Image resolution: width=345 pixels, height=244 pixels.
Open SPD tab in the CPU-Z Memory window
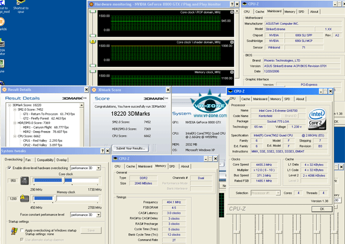pyautogui.click(x=172, y=166)
